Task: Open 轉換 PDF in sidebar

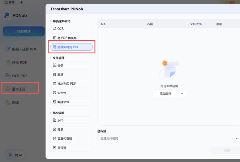Action: (16, 63)
